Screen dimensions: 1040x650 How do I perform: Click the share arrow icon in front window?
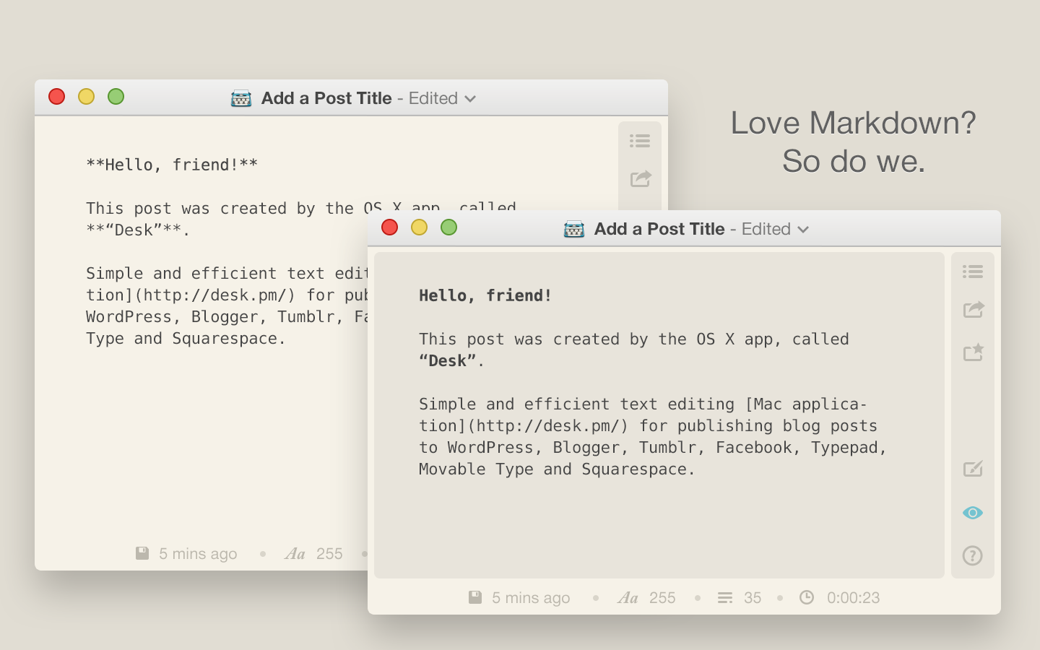coord(974,309)
